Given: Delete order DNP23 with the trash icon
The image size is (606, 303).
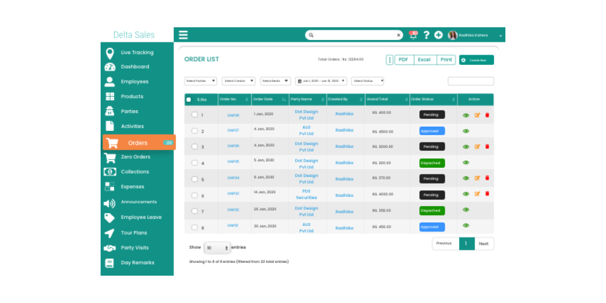Looking at the screenshot, I should (487, 194).
